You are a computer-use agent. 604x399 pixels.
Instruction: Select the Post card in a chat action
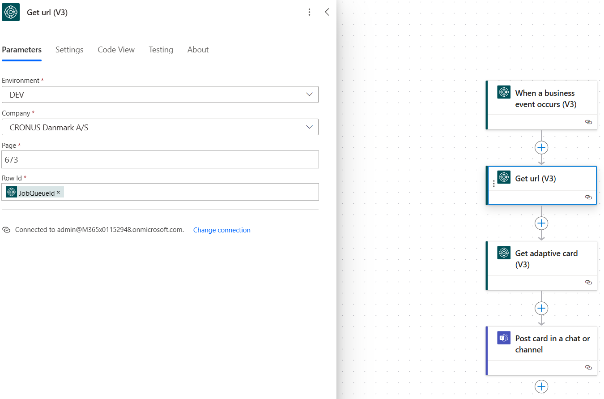click(x=541, y=351)
